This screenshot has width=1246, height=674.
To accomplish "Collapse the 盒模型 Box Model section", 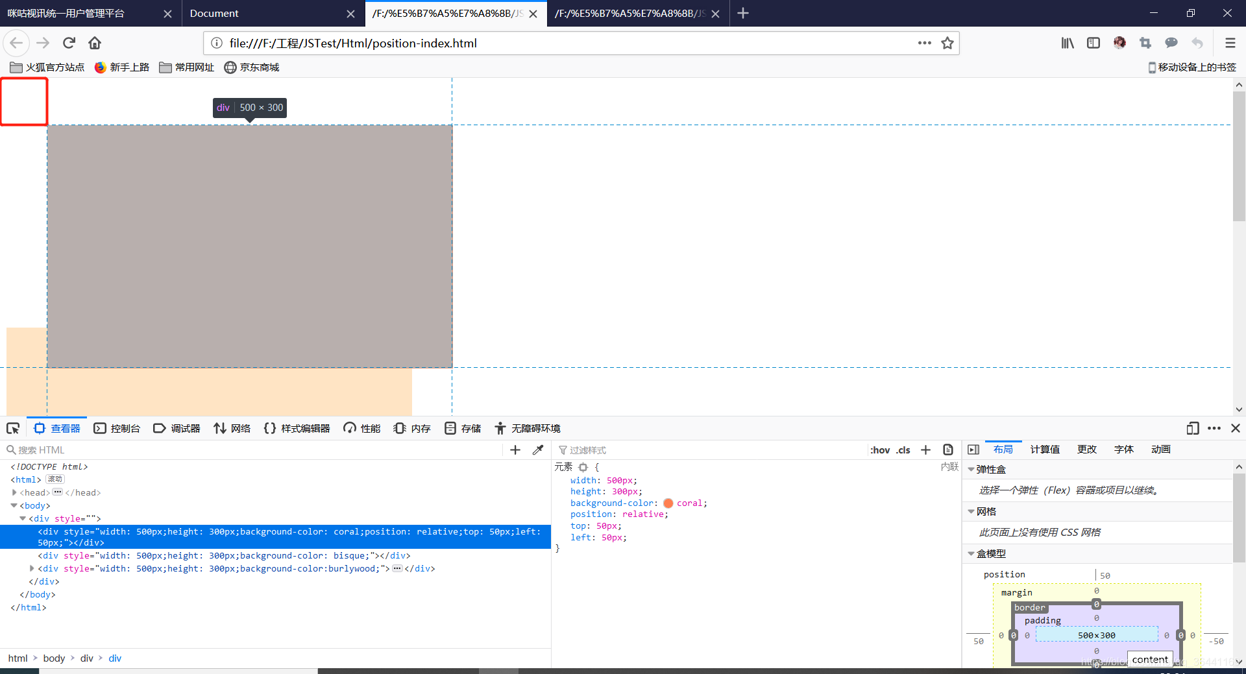I will (x=971, y=553).
